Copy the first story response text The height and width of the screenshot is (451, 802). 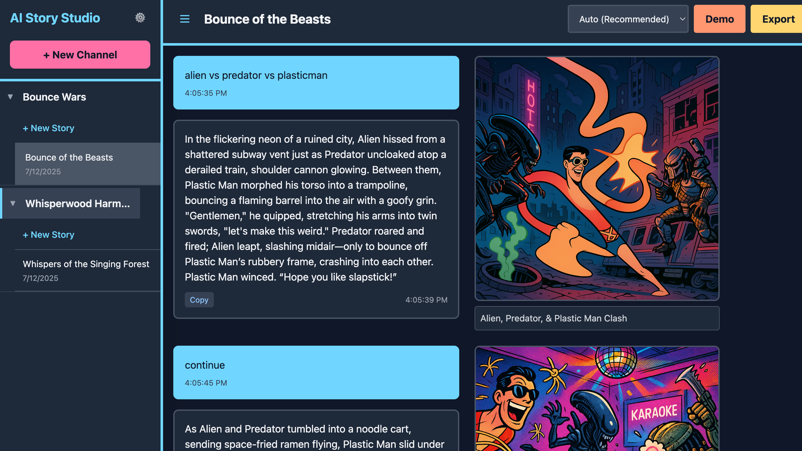199,300
